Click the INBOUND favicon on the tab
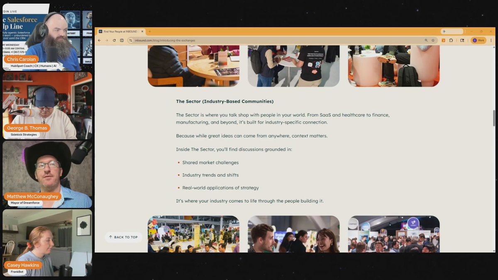498x280 pixels. 100,32
